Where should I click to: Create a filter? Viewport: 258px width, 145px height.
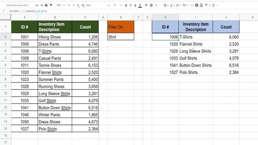[206, 5]
